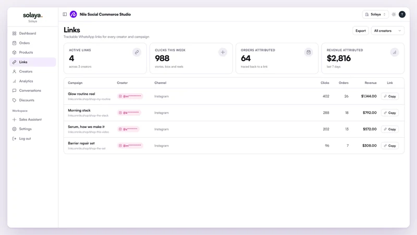The height and width of the screenshot is (235, 417).
Task: Copy the Morning stack link
Action: pos(390,113)
